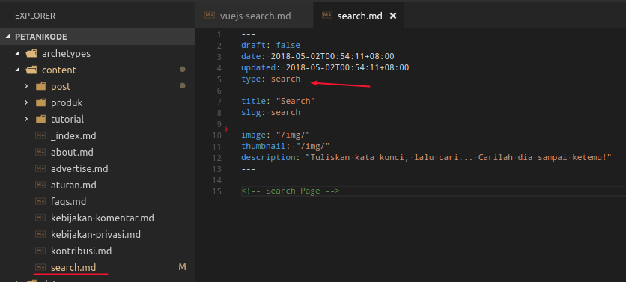Open kontribusi.md from the explorer
This screenshot has width=626, height=282.
tap(81, 251)
